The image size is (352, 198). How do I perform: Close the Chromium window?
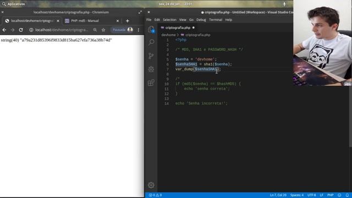coord(2,12)
